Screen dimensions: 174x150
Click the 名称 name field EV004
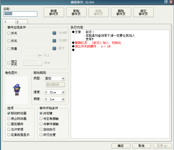[x=20, y=14]
